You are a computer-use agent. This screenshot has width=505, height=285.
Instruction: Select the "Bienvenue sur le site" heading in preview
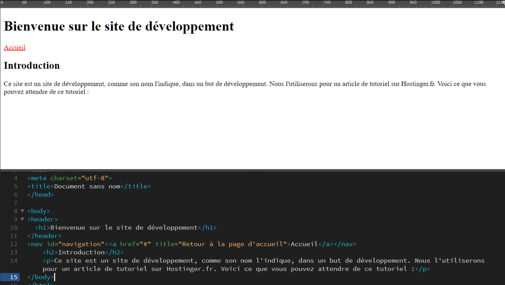click(x=118, y=26)
